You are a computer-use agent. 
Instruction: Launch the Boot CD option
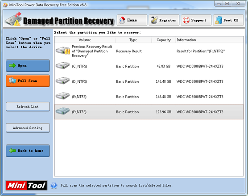pyautogui.click(x=228, y=20)
